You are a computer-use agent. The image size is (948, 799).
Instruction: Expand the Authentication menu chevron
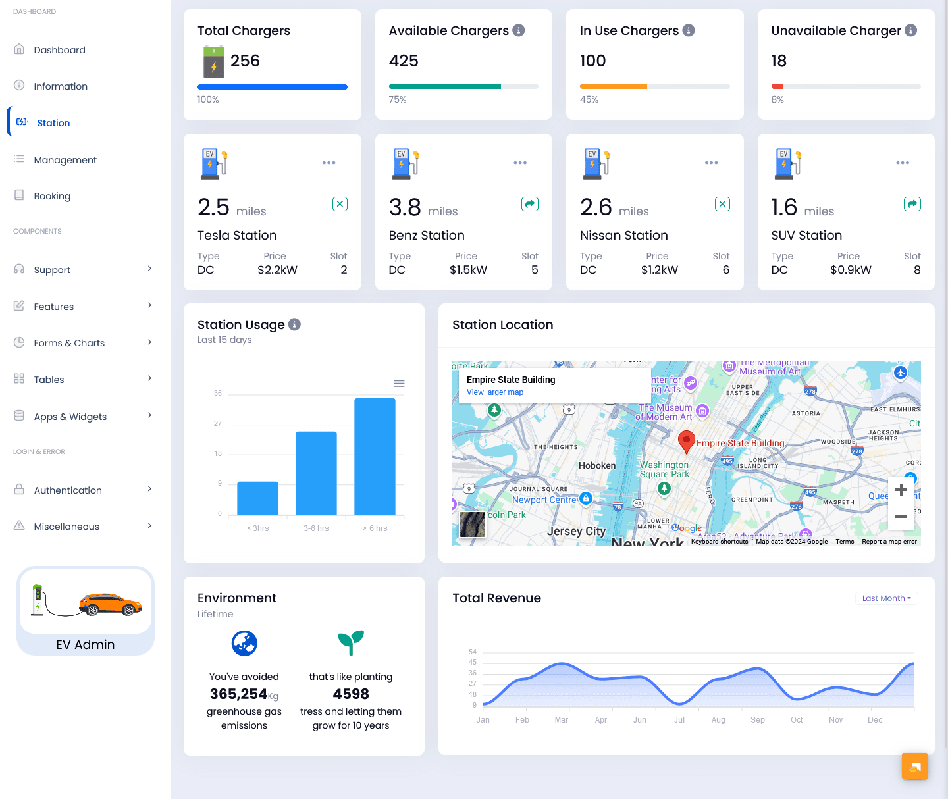tap(149, 489)
